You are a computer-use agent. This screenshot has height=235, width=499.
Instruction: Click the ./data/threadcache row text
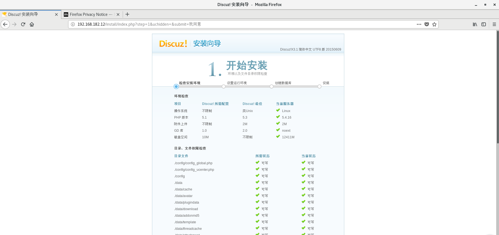pos(188,229)
